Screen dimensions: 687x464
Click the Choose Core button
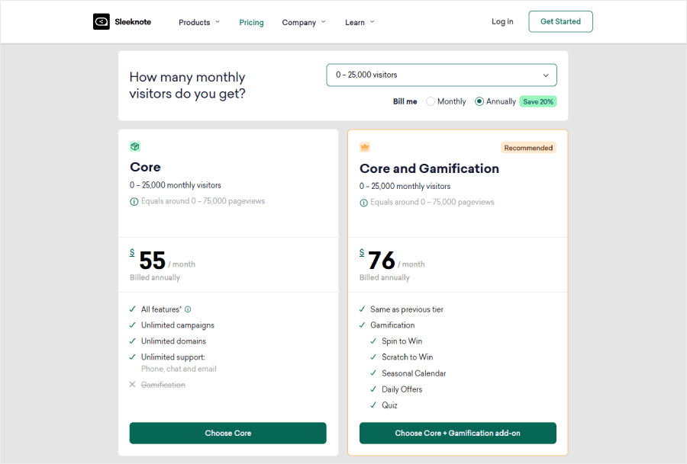[227, 433]
